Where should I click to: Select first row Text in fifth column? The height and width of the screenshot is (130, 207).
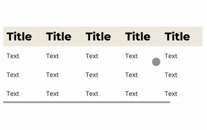(171, 56)
